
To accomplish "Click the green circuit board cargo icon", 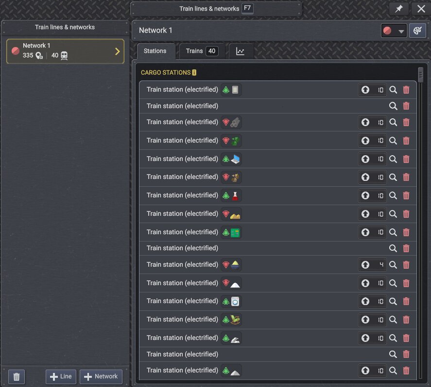I will tap(235, 233).
